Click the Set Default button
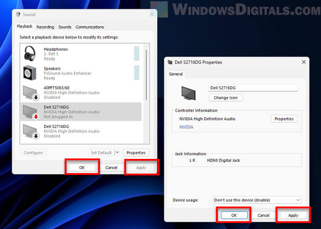 point(101,153)
